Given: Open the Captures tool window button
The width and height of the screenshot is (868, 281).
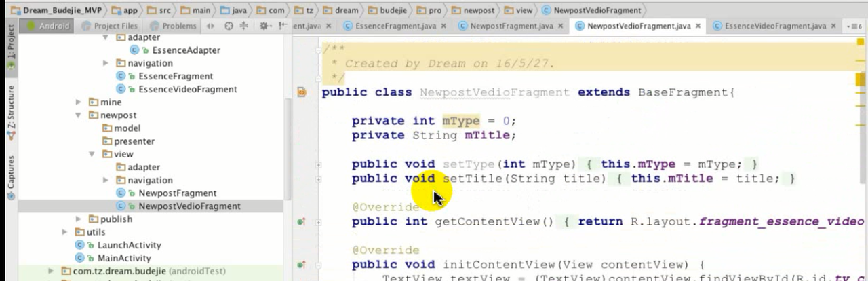Looking at the screenshot, I should [10, 178].
